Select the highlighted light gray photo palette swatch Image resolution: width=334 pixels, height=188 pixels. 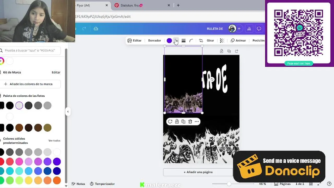coord(19,105)
